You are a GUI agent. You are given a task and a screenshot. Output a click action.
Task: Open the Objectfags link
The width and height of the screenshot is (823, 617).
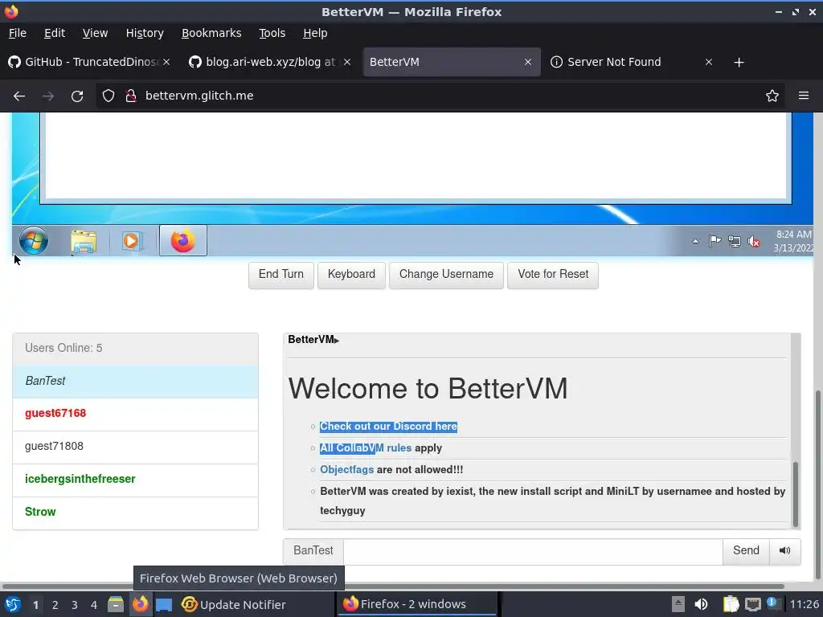[347, 469]
